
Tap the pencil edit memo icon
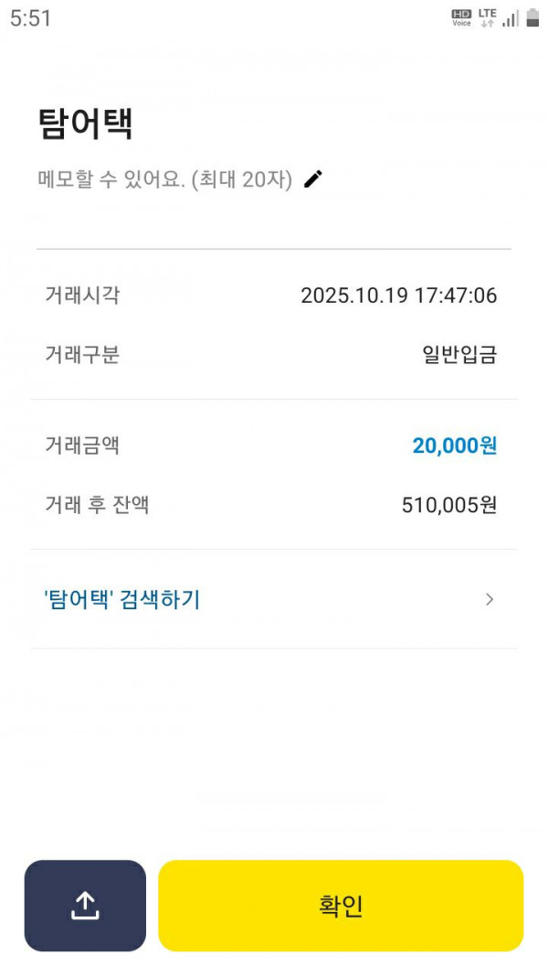pos(313,179)
